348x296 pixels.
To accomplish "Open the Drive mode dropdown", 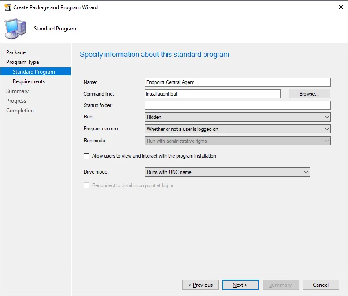I will [227, 172].
